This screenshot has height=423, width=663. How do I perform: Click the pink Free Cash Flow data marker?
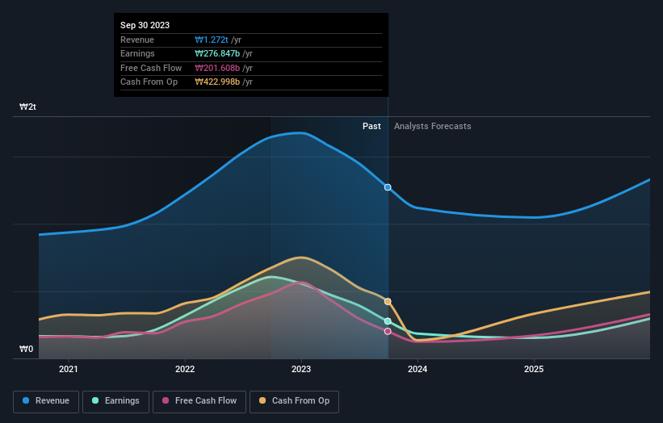(388, 331)
